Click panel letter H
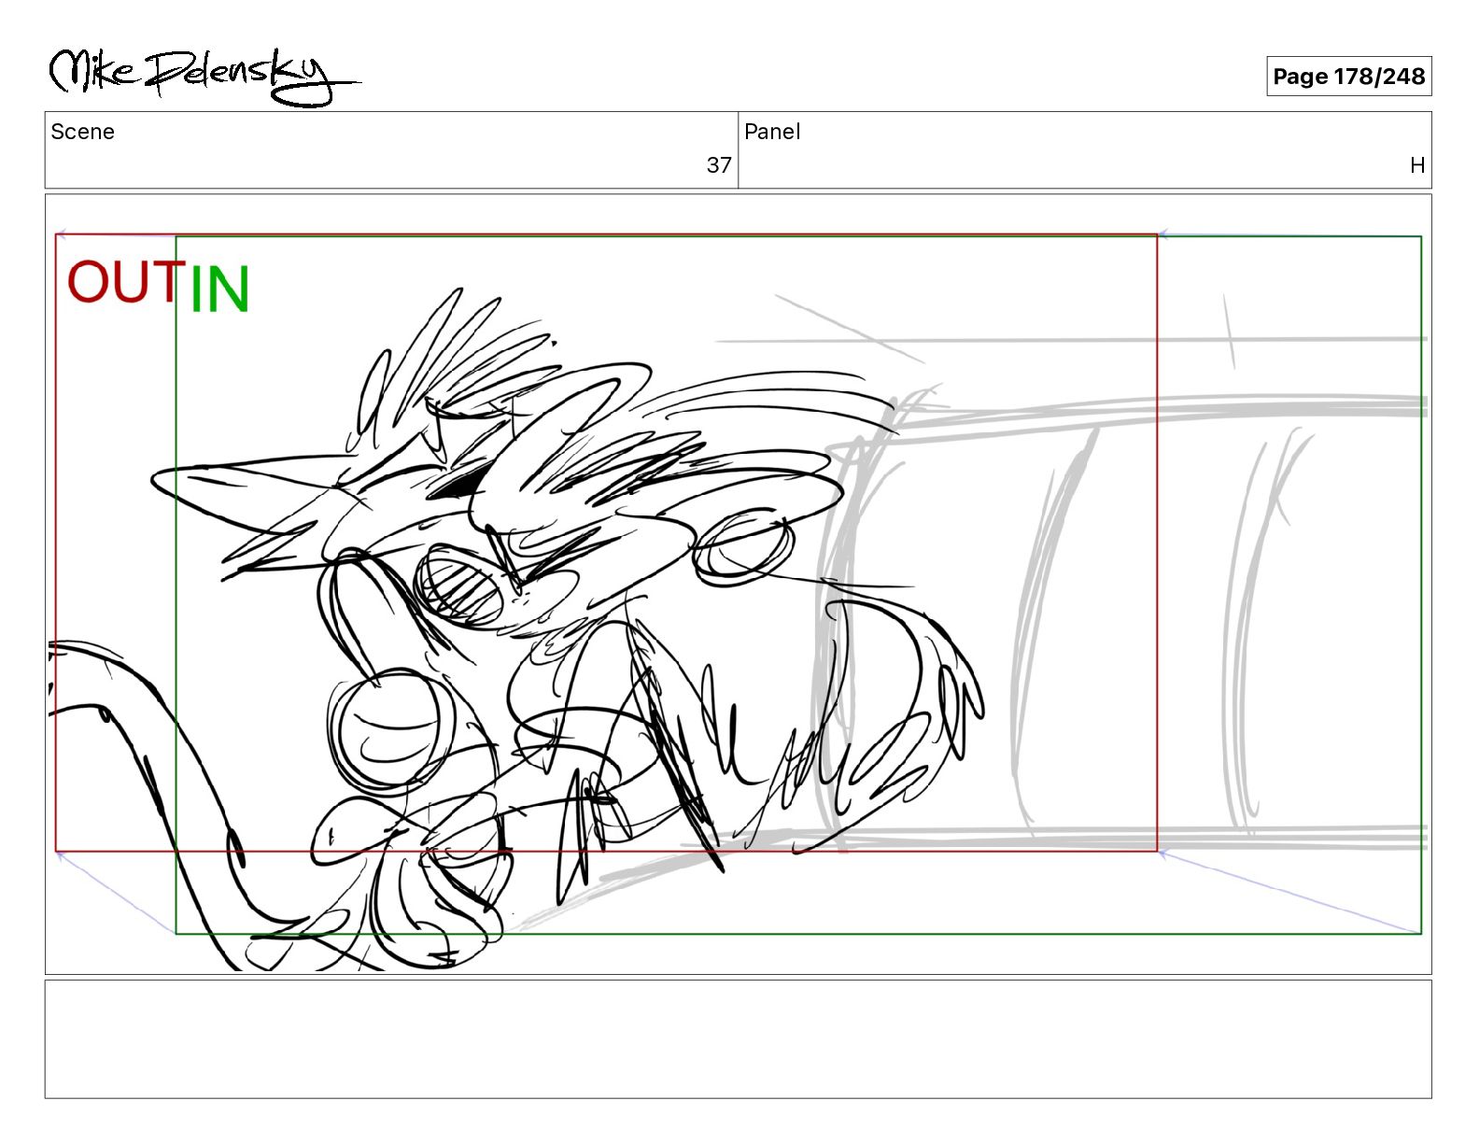 coord(1417,165)
